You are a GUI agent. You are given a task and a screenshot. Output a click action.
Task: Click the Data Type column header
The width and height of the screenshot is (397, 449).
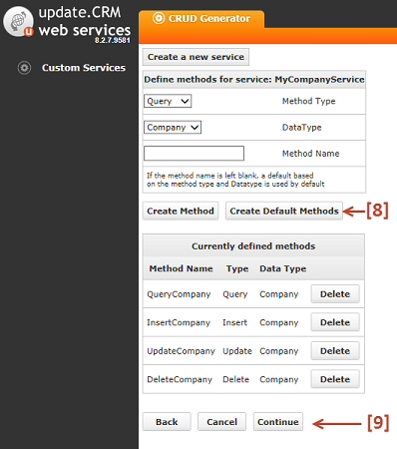[x=283, y=268]
